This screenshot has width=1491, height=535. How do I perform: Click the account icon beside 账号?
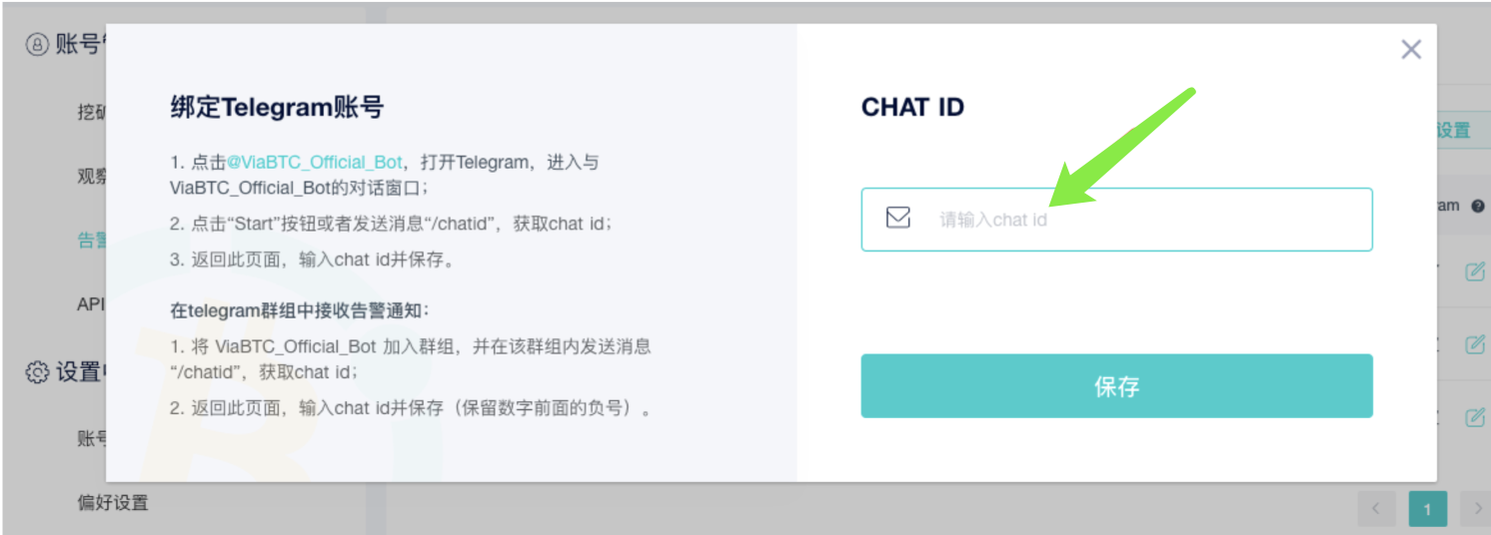[x=37, y=45]
